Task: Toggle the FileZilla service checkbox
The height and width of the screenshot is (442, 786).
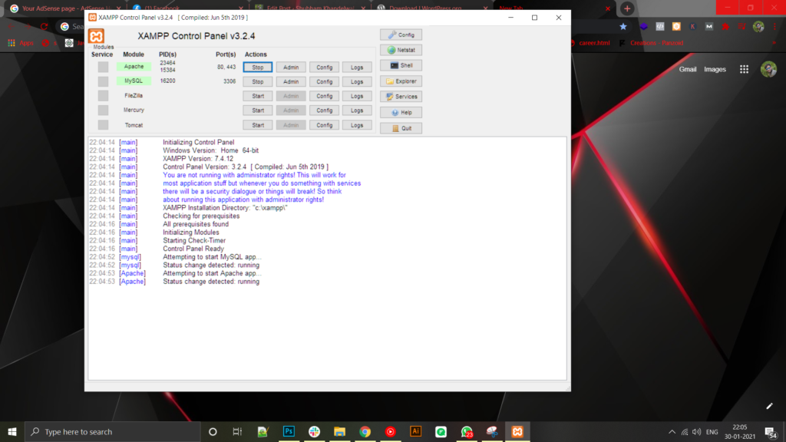Action: coord(104,96)
